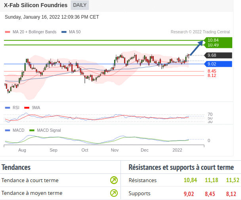The image size is (241, 200).
Task: Click the Résistances et supports à court terme heading
Action: (x=181, y=167)
